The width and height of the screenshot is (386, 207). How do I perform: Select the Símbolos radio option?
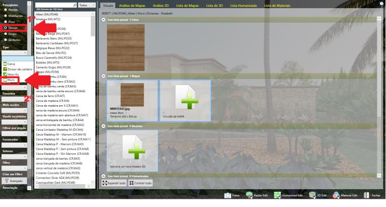(5, 40)
